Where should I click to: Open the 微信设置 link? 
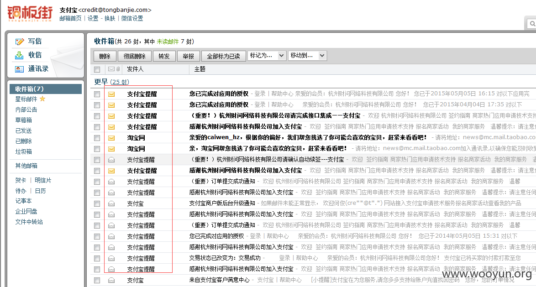[x=132, y=18]
